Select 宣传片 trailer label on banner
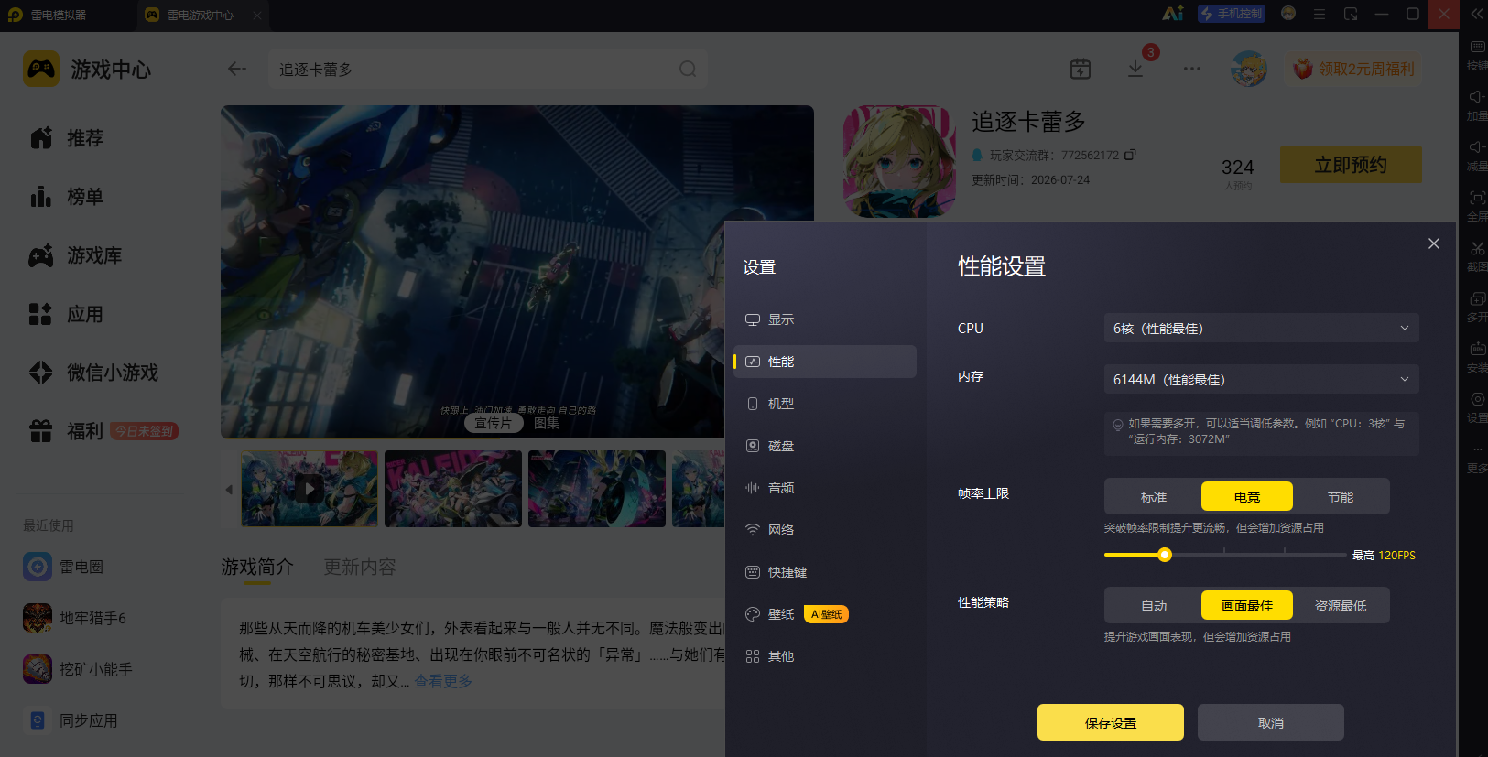This screenshot has width=1488, height=757. (494, 423)
